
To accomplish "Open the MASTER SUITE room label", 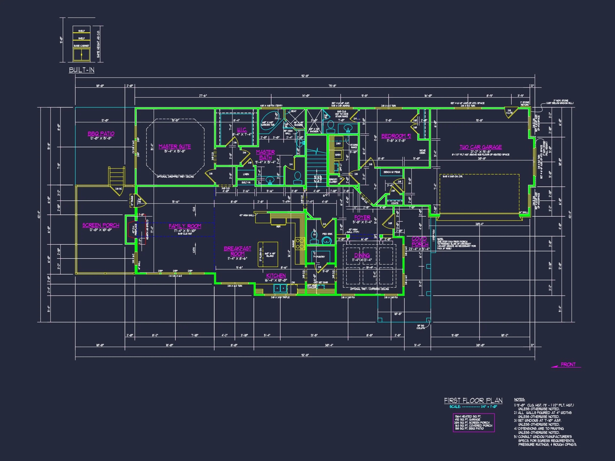I will [x=175, y=146].
